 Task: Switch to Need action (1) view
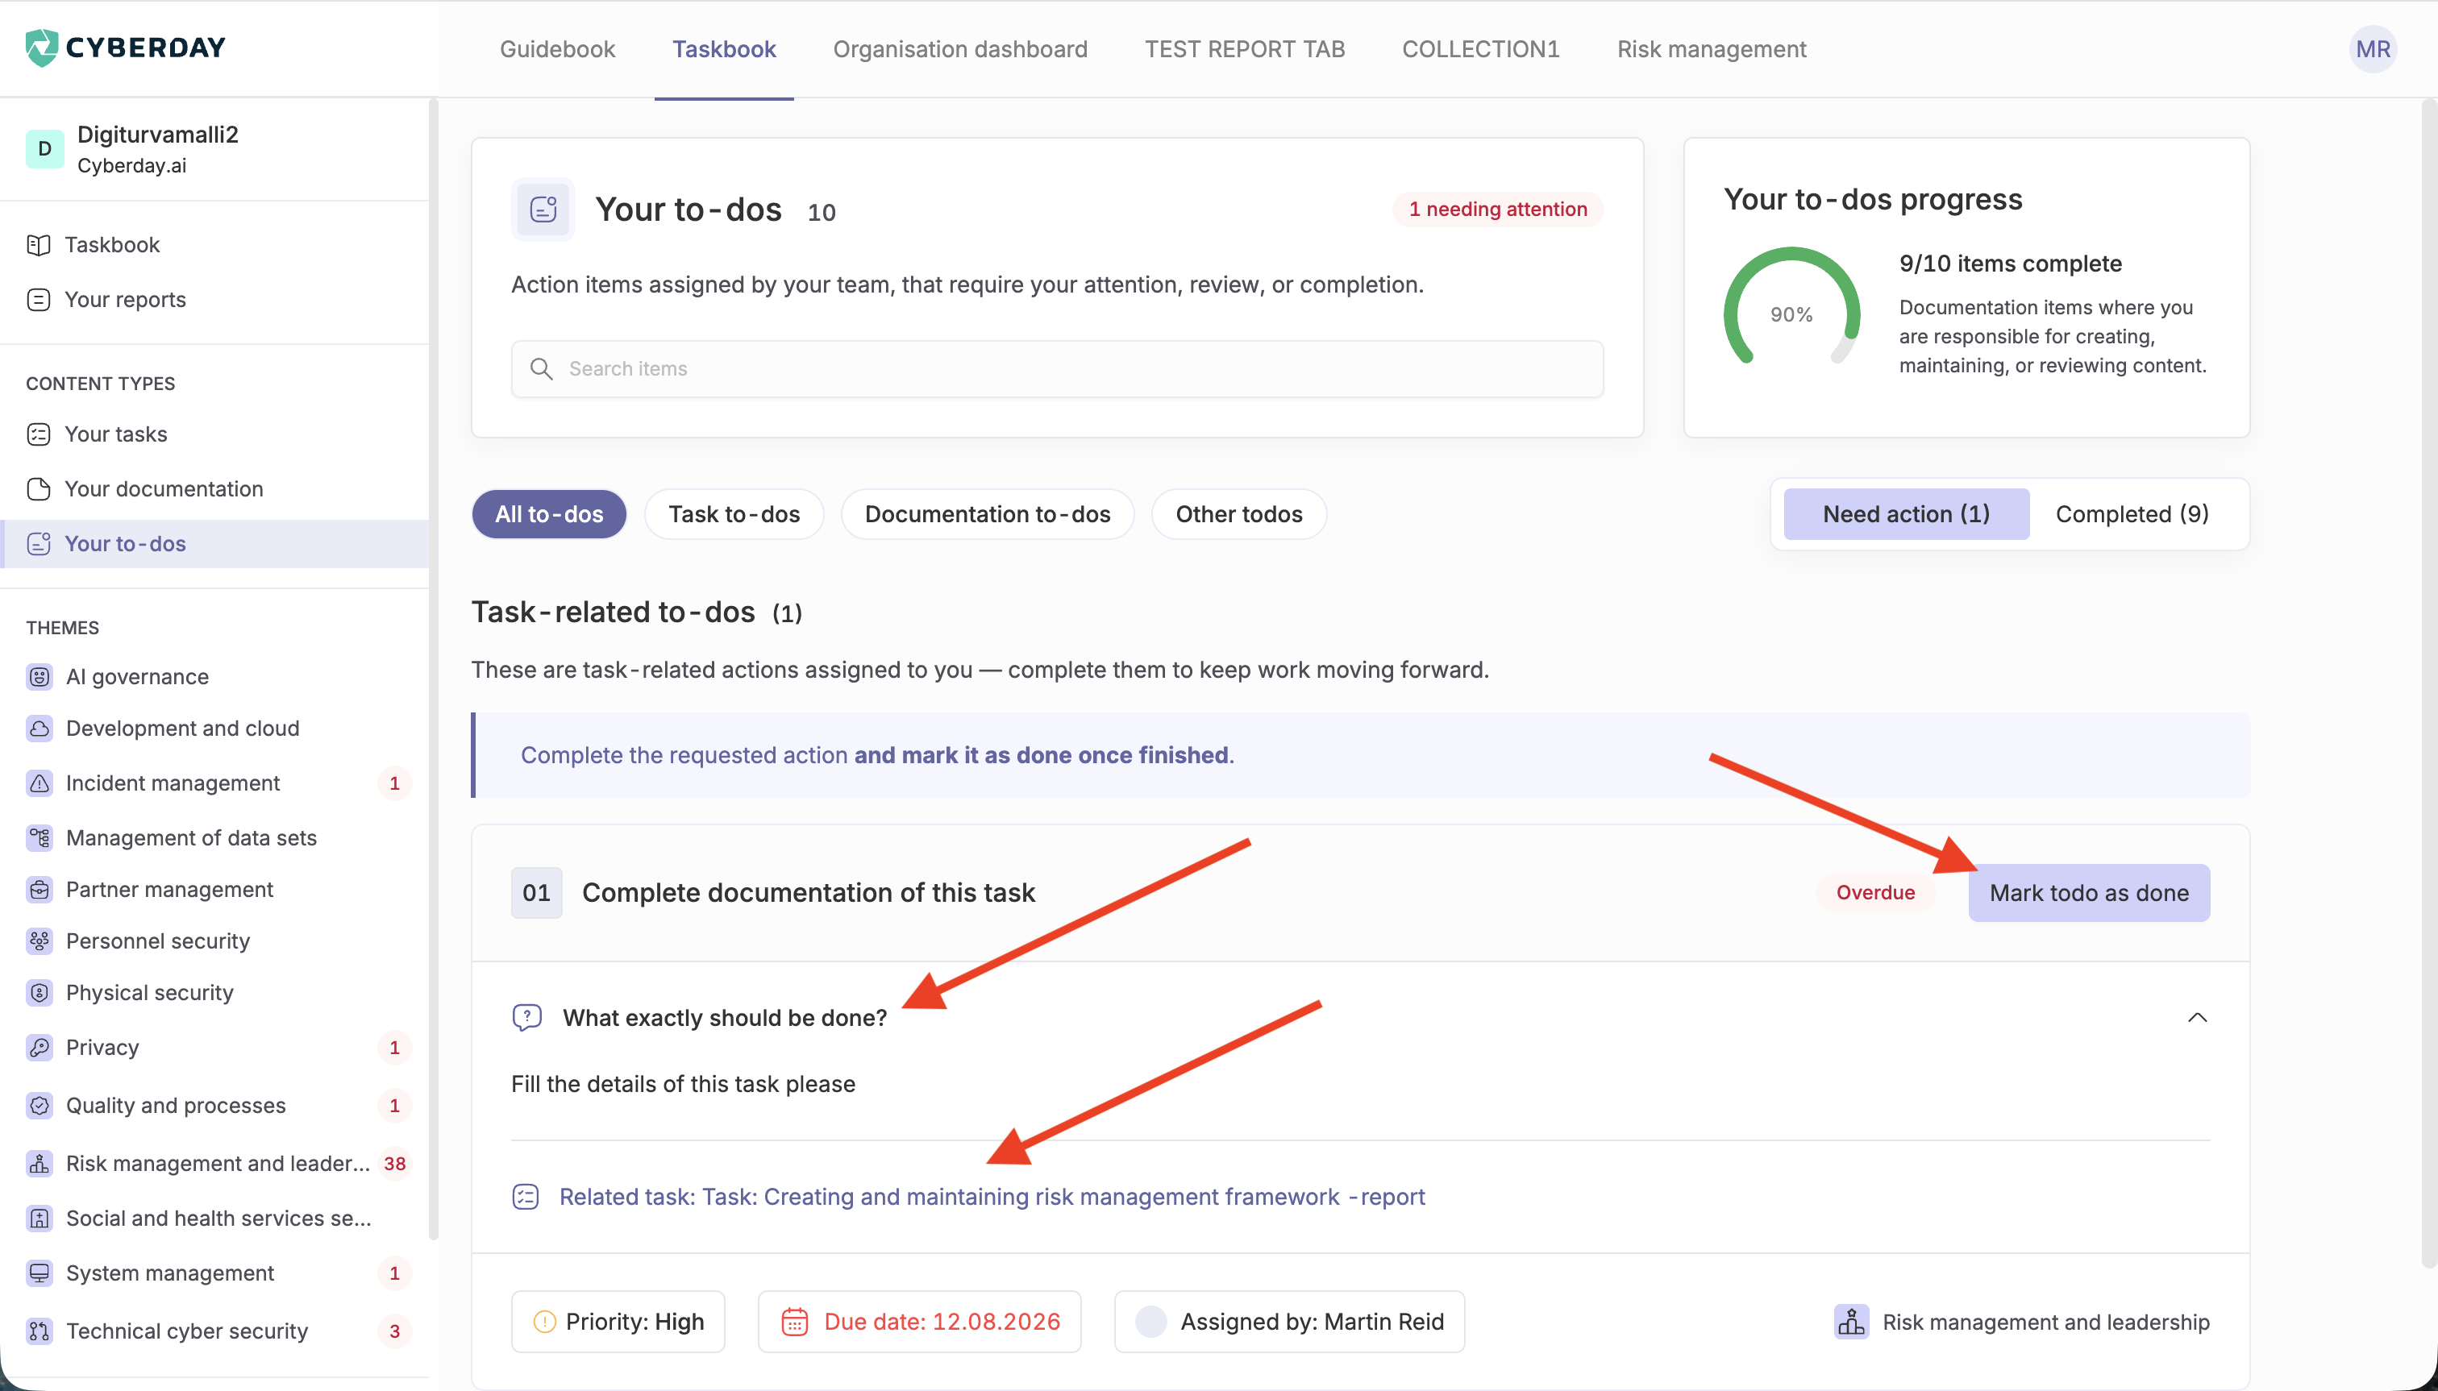pos(1906,514)
